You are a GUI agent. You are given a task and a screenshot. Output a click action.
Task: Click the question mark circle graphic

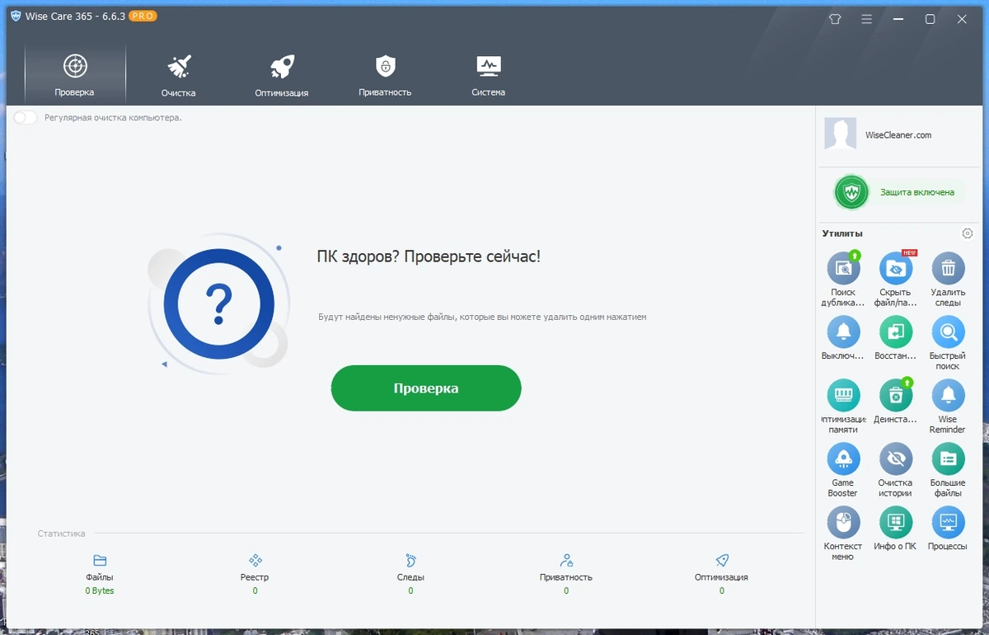pos(219,303)
